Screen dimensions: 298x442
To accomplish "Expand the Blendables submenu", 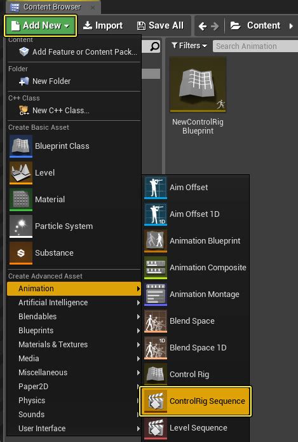I will pos(74,317).
